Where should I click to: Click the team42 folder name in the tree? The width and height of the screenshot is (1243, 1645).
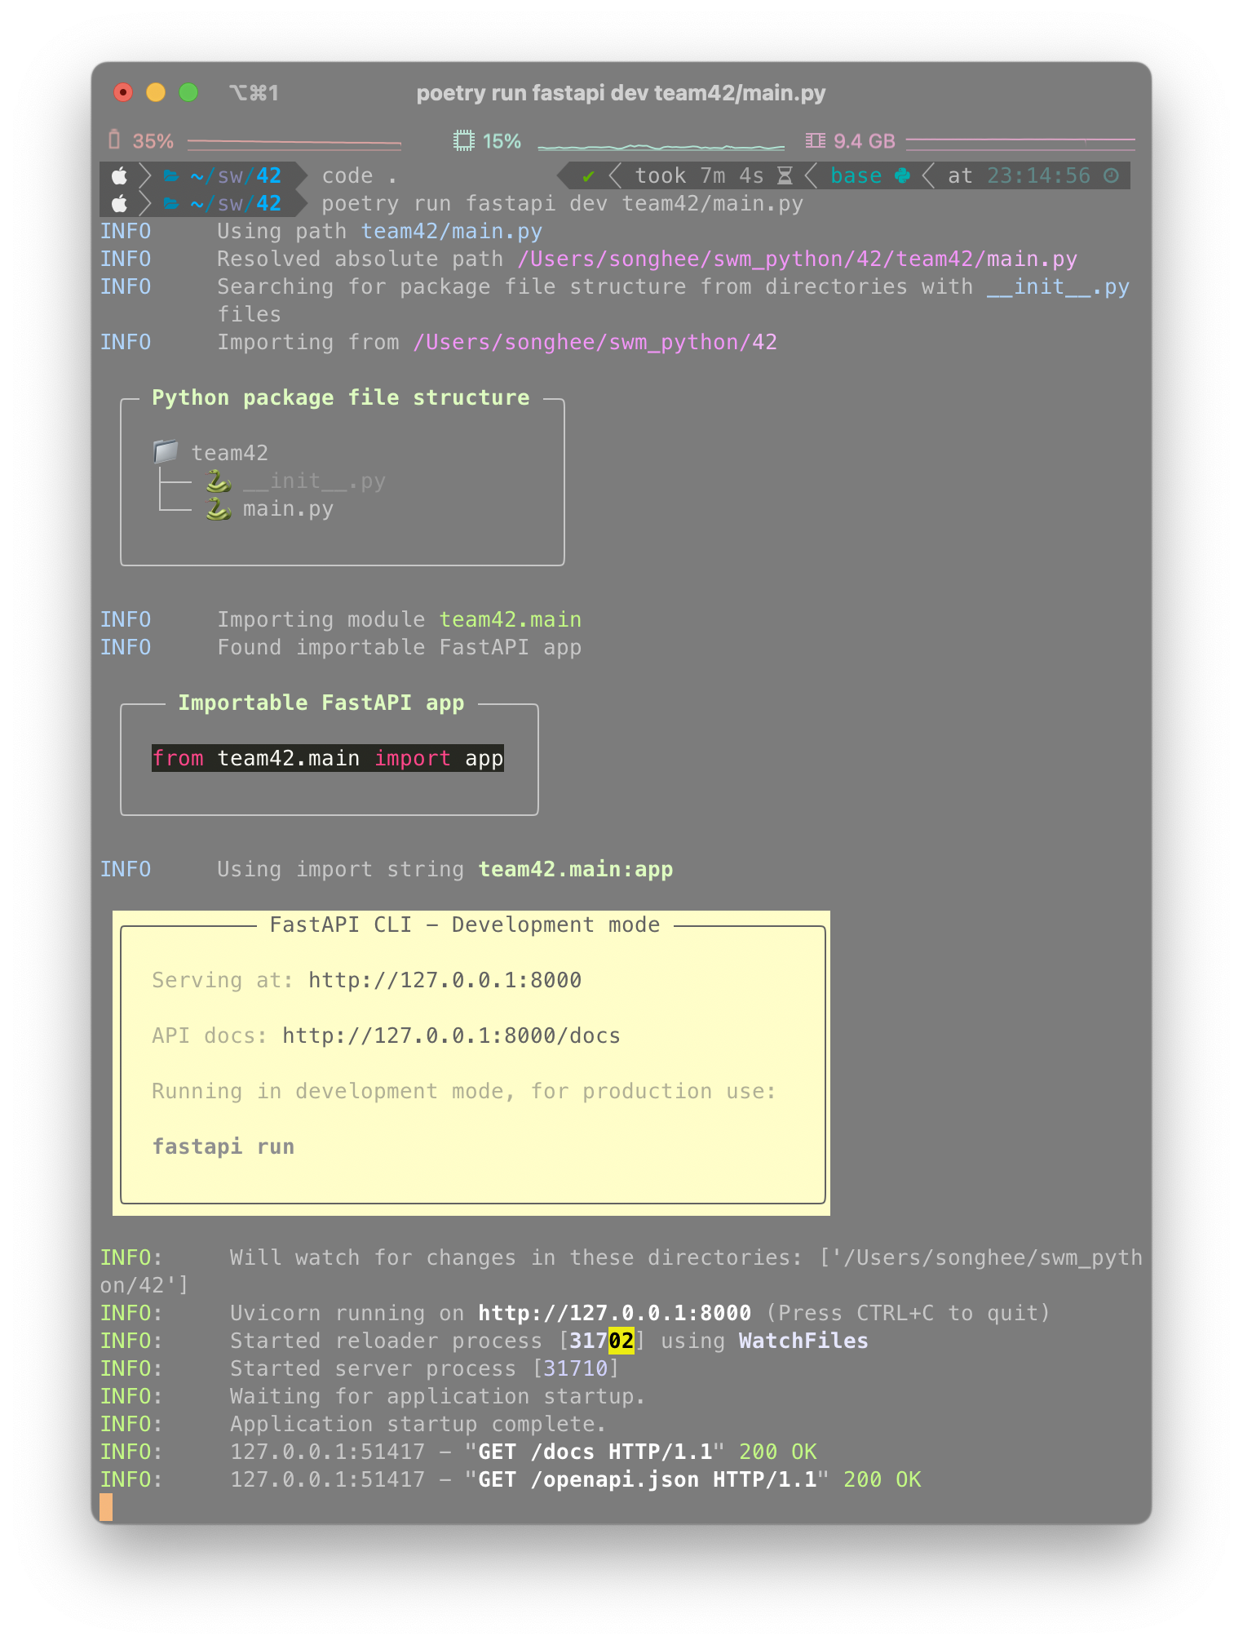pos(229,453)
